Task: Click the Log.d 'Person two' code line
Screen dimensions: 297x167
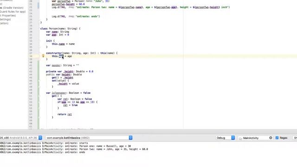Action: click(x=141, y=7)
